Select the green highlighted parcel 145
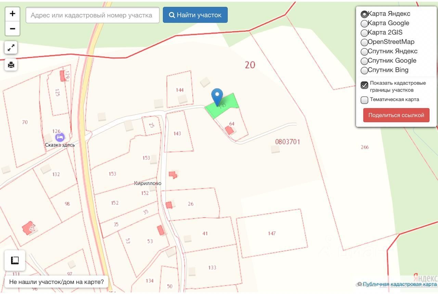The height and width of the screenshot is (294, 438). [x=222, y=106]
